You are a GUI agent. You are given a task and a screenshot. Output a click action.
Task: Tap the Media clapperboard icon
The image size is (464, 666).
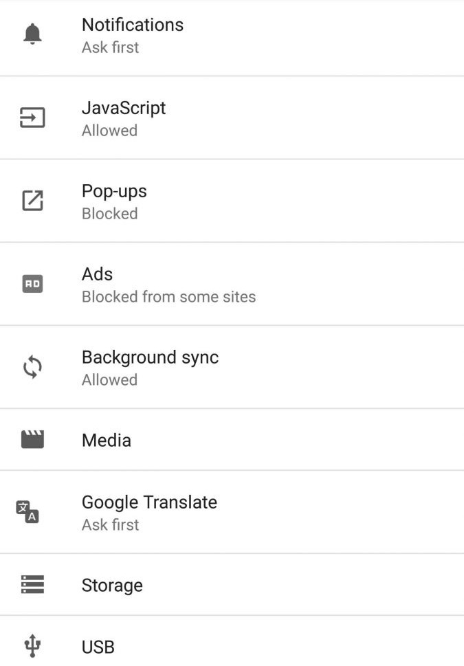point(32,440)
